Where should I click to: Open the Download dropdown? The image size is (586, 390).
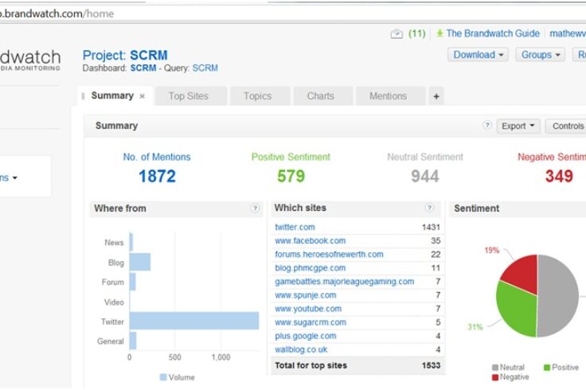[x=478, y=55]
